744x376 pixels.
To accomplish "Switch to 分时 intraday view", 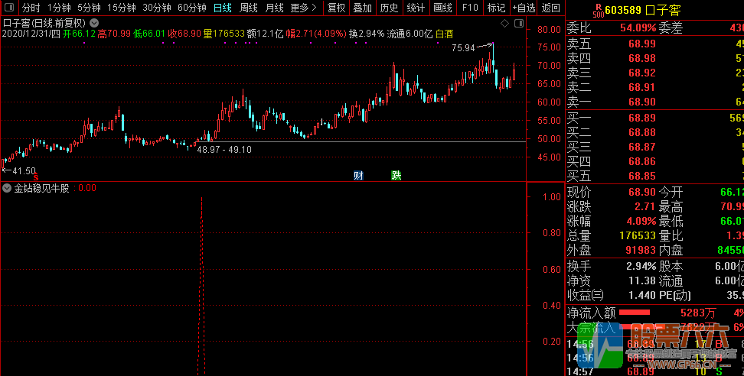I will (31, 8).
